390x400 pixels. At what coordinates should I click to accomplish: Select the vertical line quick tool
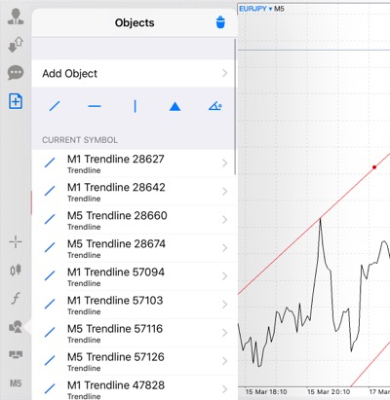click(135, 106)
